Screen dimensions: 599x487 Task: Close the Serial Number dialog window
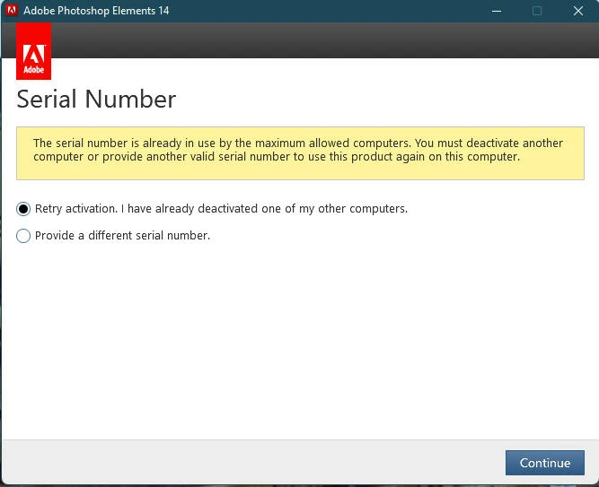coord(578,11)
